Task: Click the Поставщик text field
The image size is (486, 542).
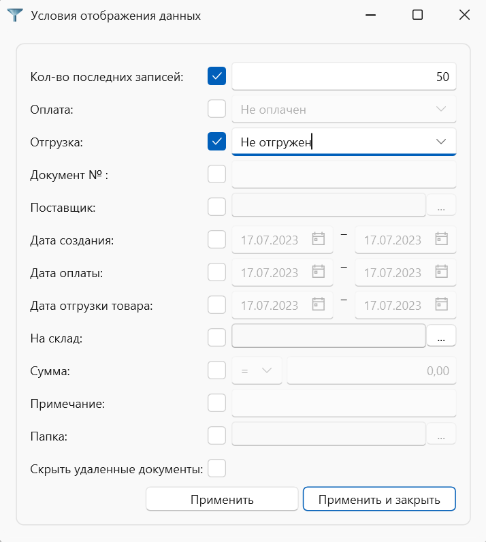Action: 329,206
